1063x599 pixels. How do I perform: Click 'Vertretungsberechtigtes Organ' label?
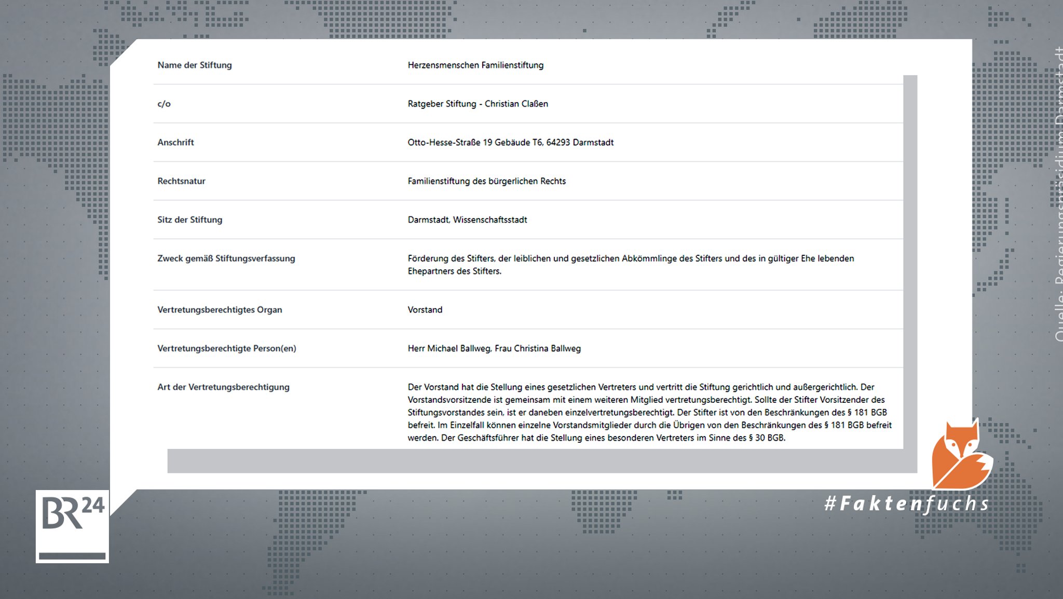pos(220,310)
